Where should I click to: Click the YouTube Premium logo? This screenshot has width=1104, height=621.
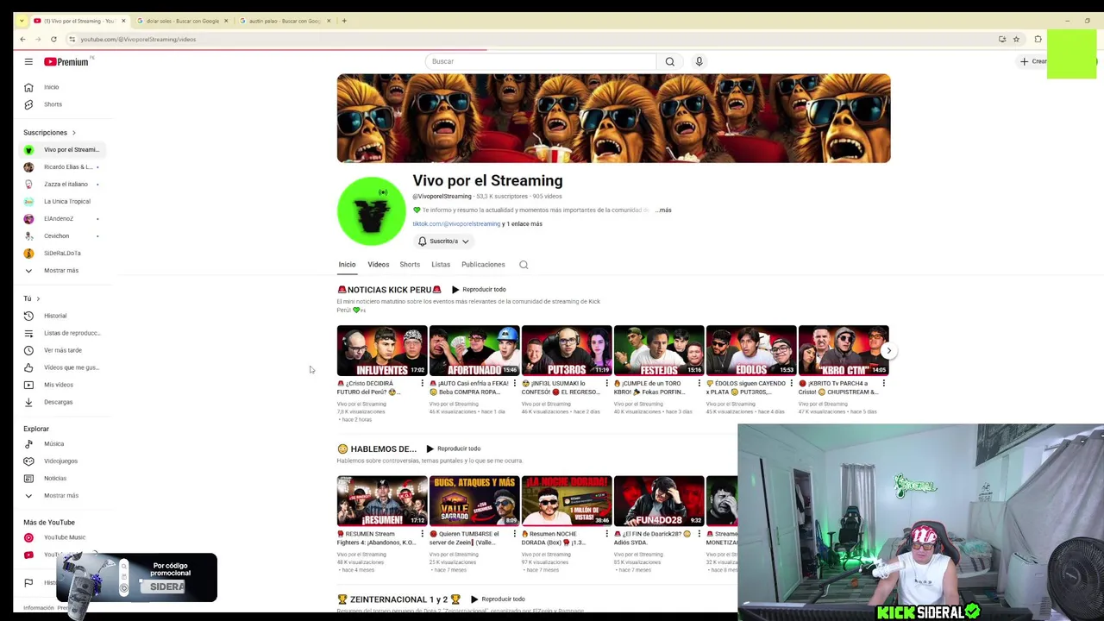click(66, 61)
